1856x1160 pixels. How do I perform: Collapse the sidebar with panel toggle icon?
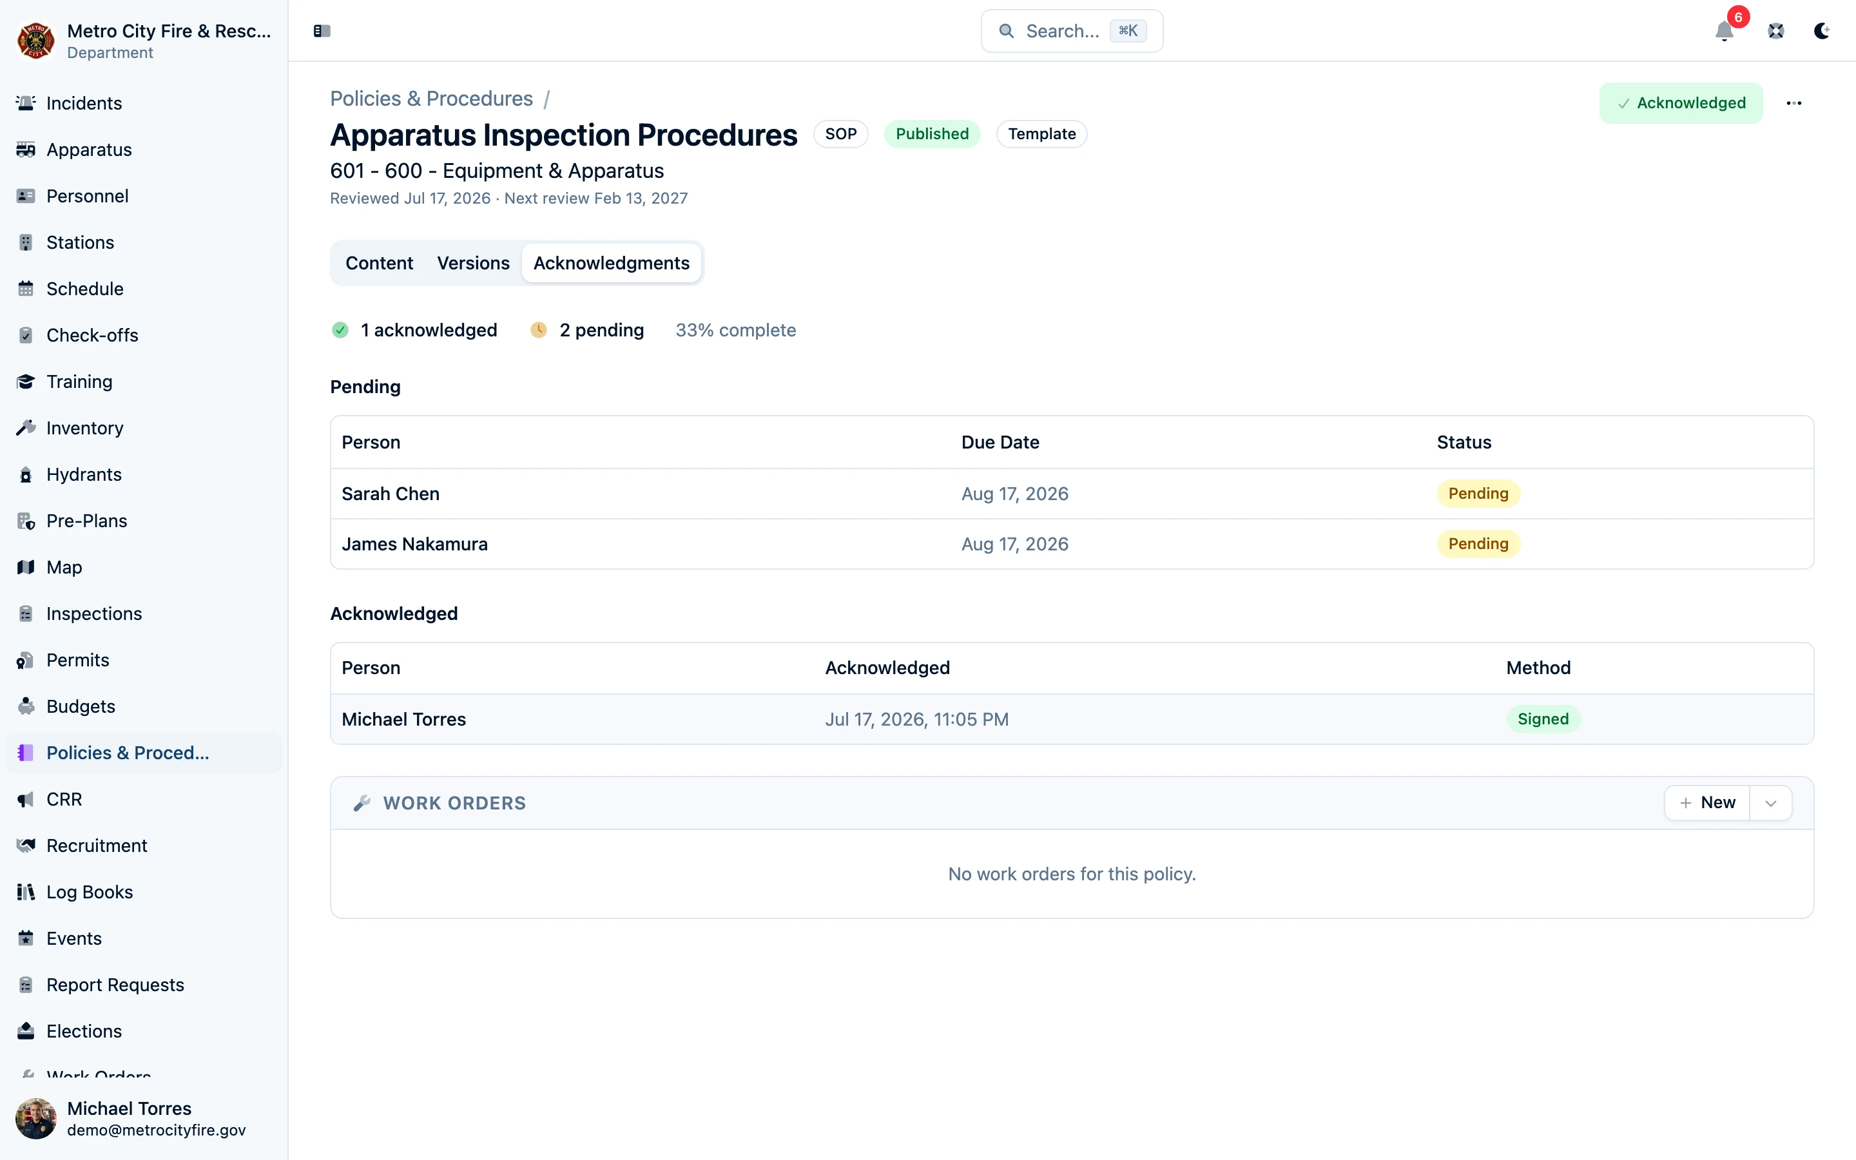click(322, 31)
